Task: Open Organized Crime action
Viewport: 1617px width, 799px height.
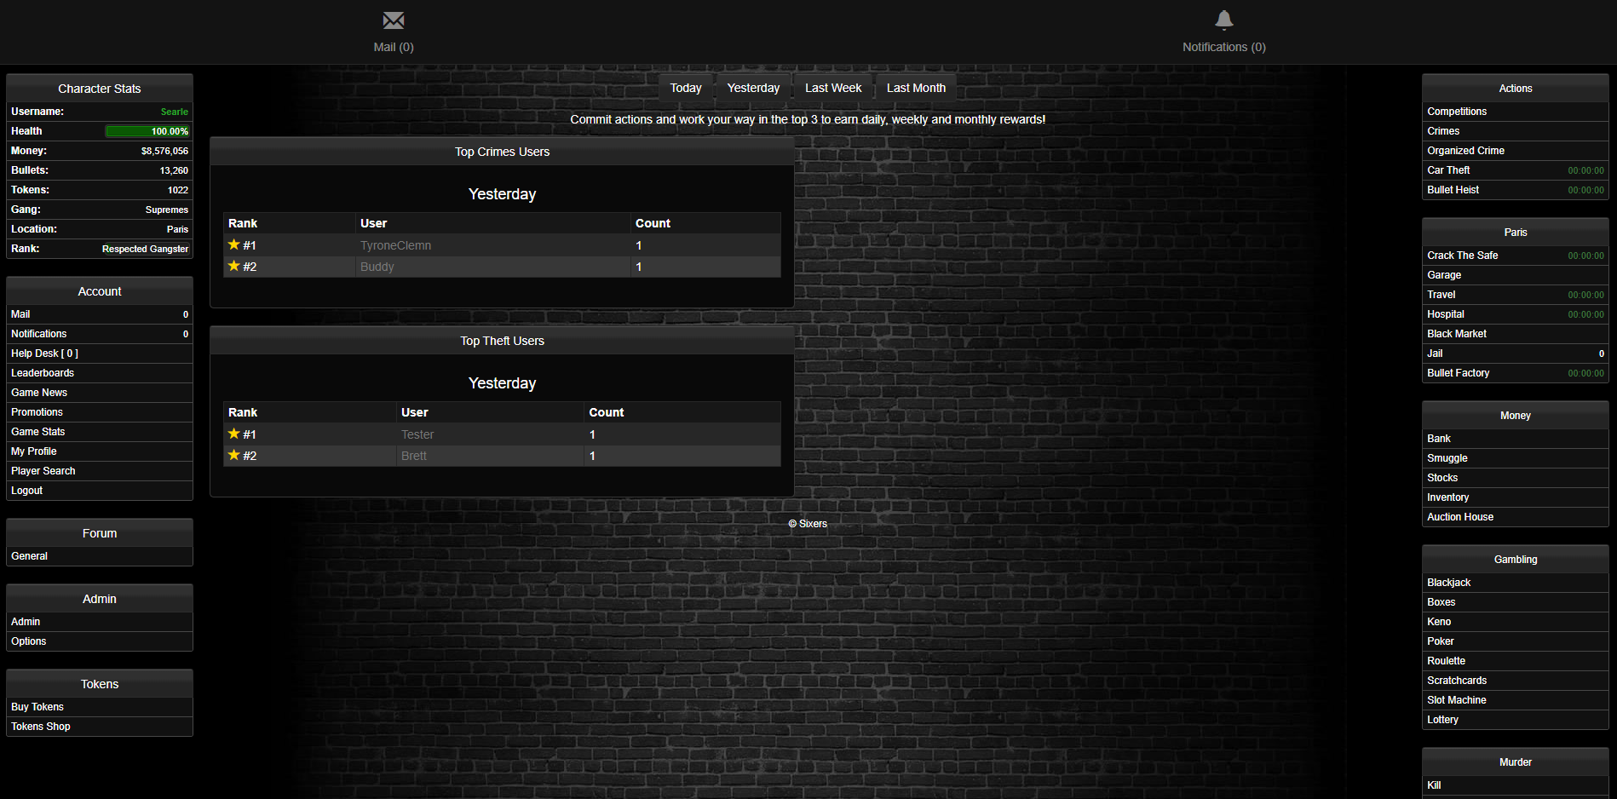Action: coord(1465,151)
